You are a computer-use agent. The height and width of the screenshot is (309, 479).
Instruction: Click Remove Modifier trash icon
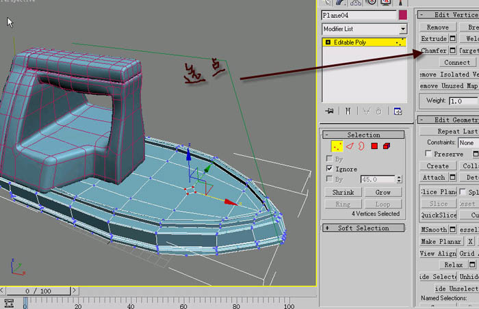(x=379, y=111)
